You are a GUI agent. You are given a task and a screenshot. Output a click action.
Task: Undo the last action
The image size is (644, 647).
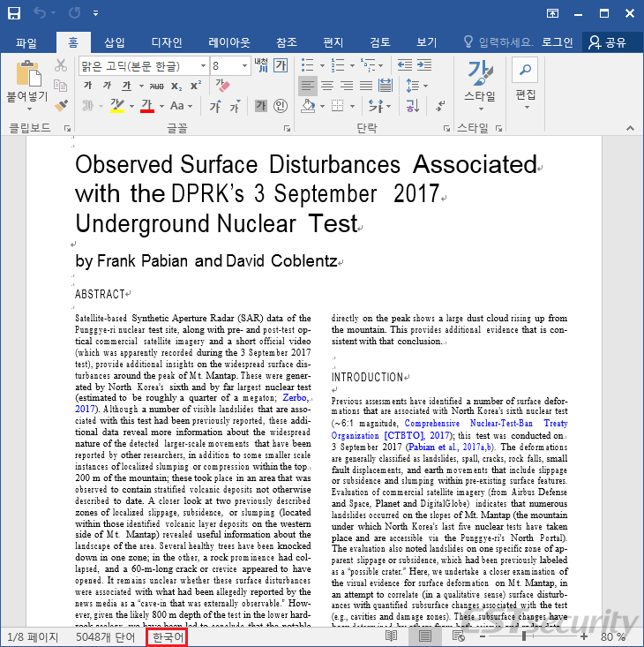point(40,13)
